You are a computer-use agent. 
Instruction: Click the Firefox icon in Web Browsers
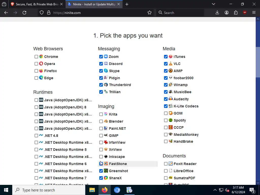pyautogui.click(x=41, y=71)
